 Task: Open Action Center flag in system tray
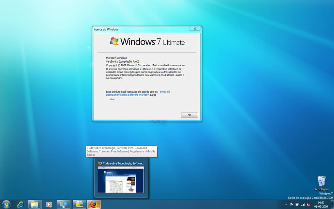tap(292, 205)
